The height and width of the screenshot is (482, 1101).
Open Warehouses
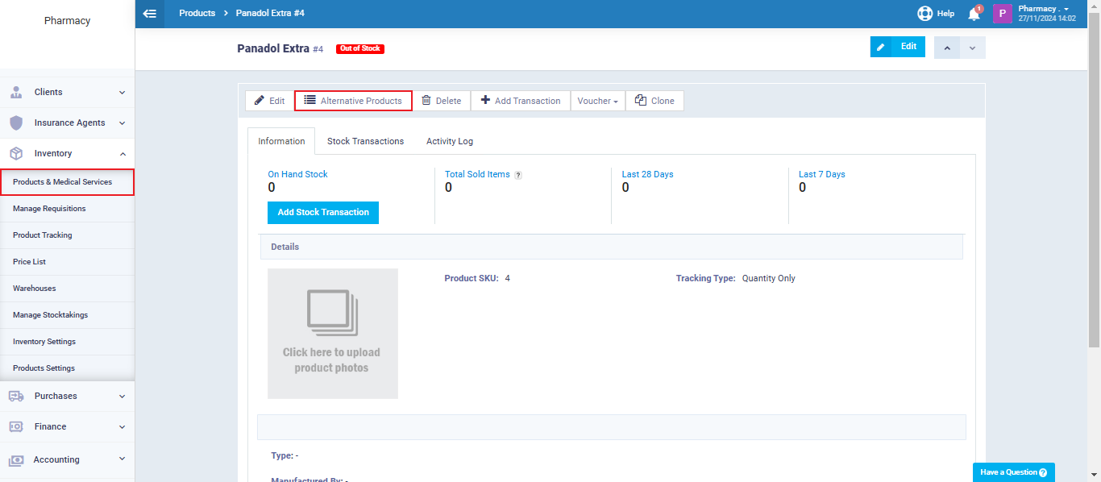pyautogui.click(x=67, y=289)
